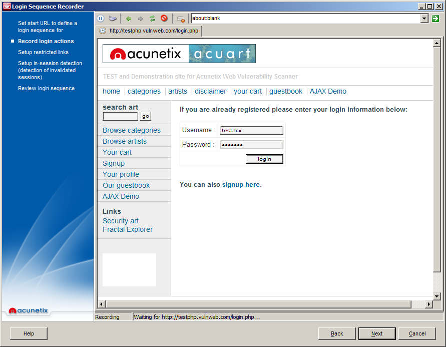Click the horizontal scrollbar left arrow
The width and height of the screenshot is (446, 347).
tap(102, 304)
